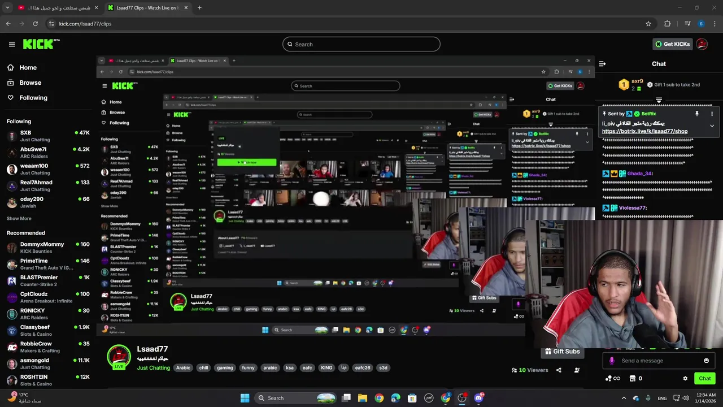Click the Lsaad77 channel avatar

[119, 357]
